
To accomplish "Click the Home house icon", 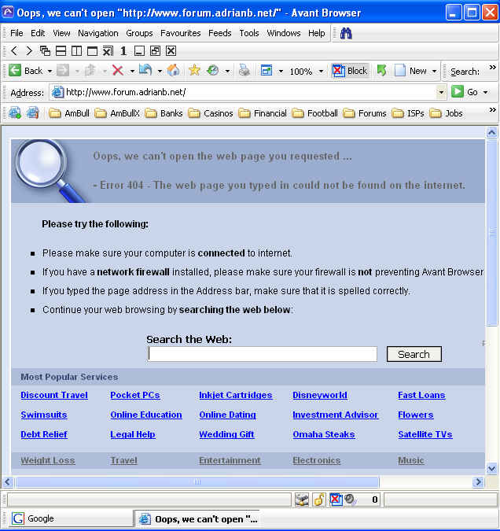I will pos(173,70).
